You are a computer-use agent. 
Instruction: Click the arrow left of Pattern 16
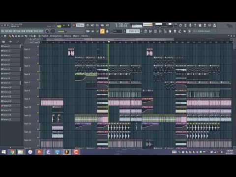pyautogui.click(x=124, y=31)
